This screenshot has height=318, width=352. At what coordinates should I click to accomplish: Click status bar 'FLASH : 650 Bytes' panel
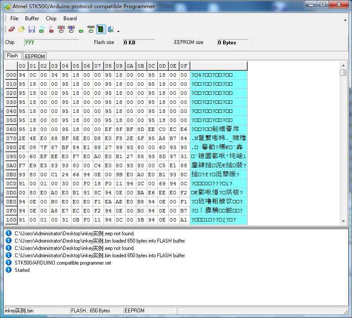[96, 311]
